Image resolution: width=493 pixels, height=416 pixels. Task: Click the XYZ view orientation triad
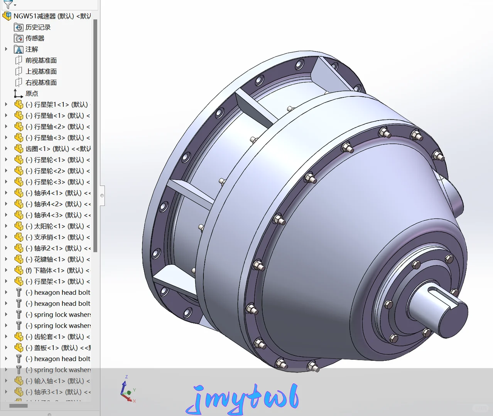coord(128,389)
